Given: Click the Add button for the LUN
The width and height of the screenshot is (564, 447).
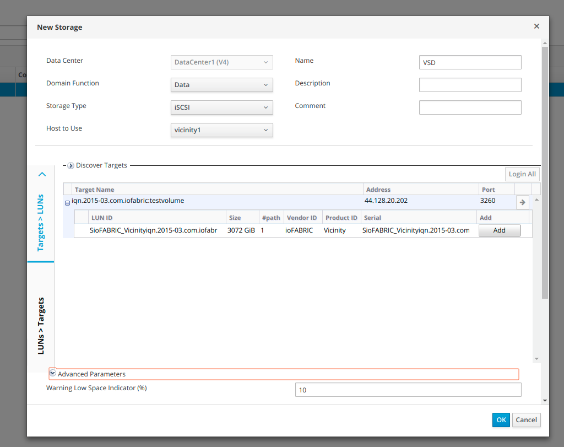Looking at the screenshot, I should [x=499, y=230].
